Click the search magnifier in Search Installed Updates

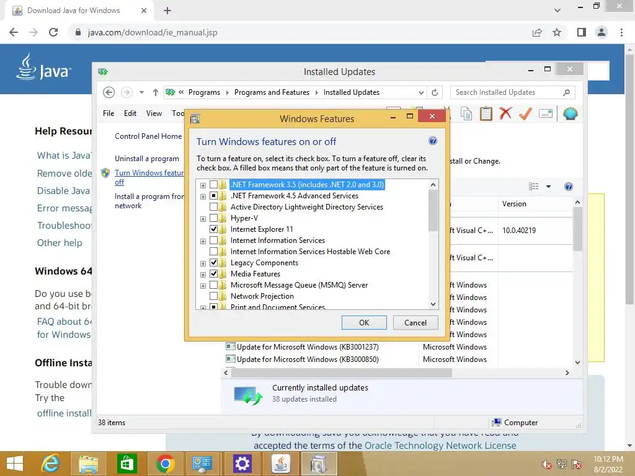coord(567,92)
